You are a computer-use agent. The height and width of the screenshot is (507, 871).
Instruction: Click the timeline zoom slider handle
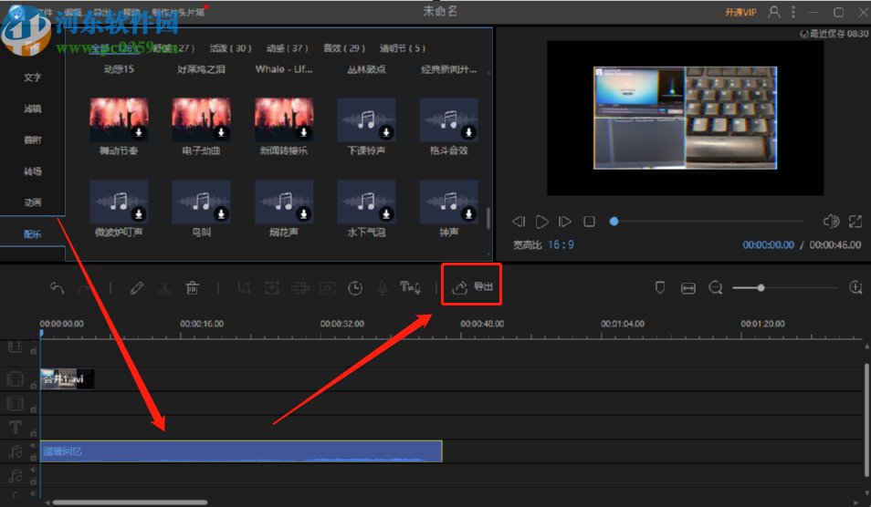point(761,287)
